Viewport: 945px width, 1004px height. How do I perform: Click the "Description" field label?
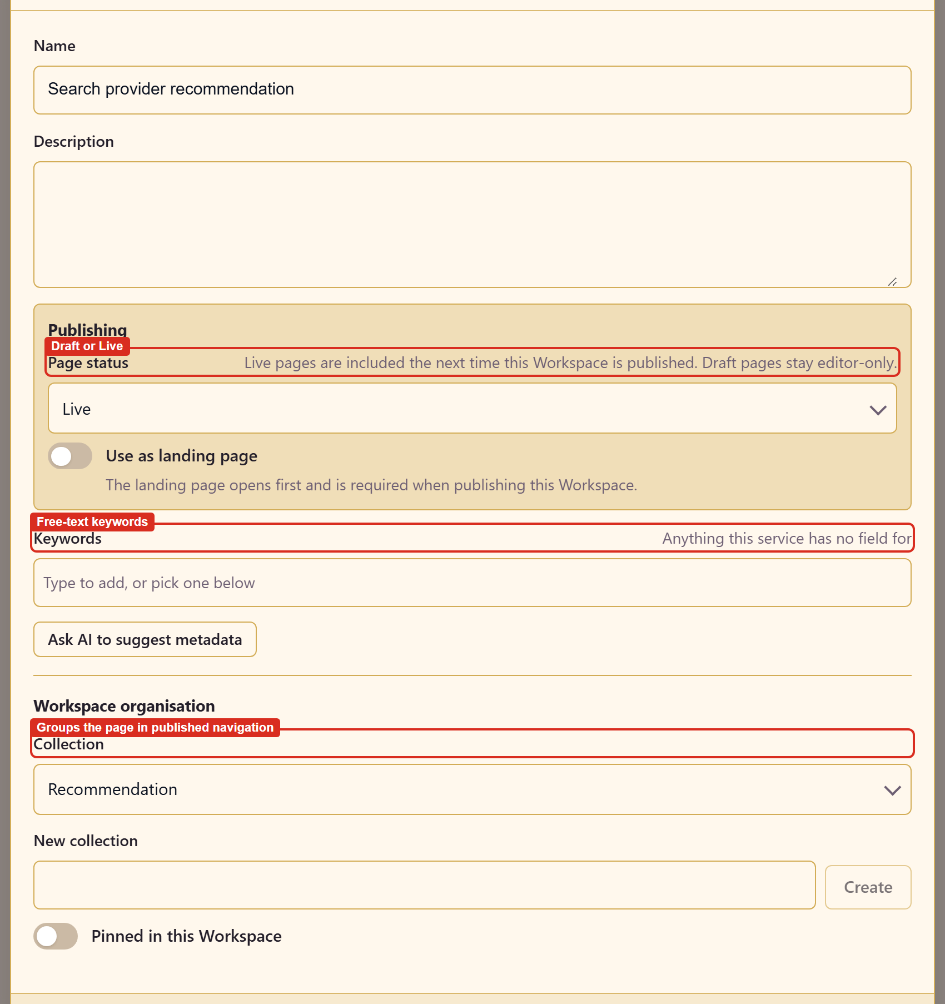pyautogui.click(x=74, y=142)
